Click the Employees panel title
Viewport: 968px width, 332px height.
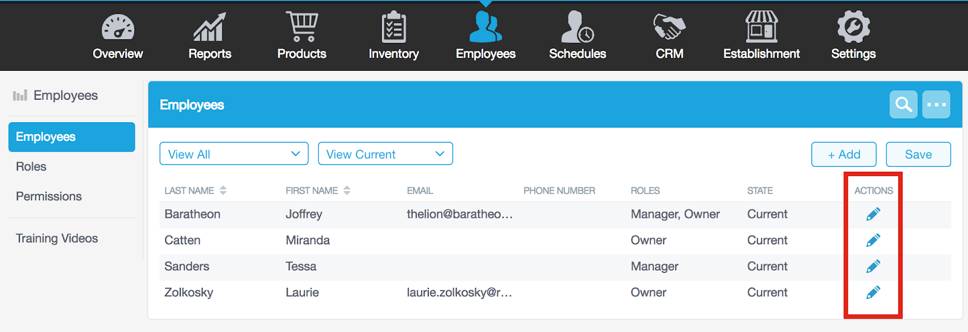[192, 105]
